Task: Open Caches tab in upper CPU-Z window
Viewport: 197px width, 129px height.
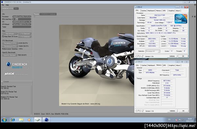Action: point(144,11)
